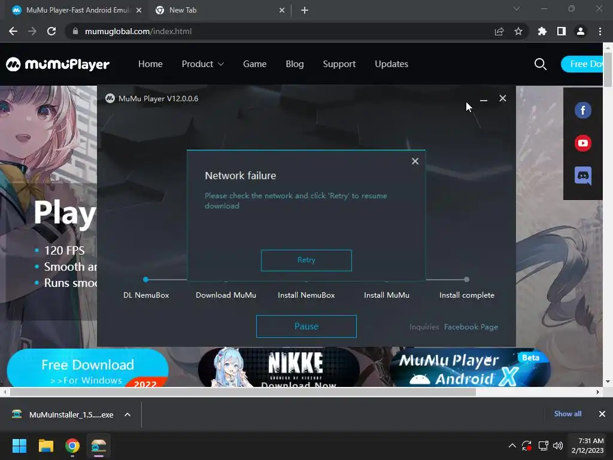The height and width of the screenshot is (460, 613).
Task: Close the MuMu Player installer window
Action: 503,99
